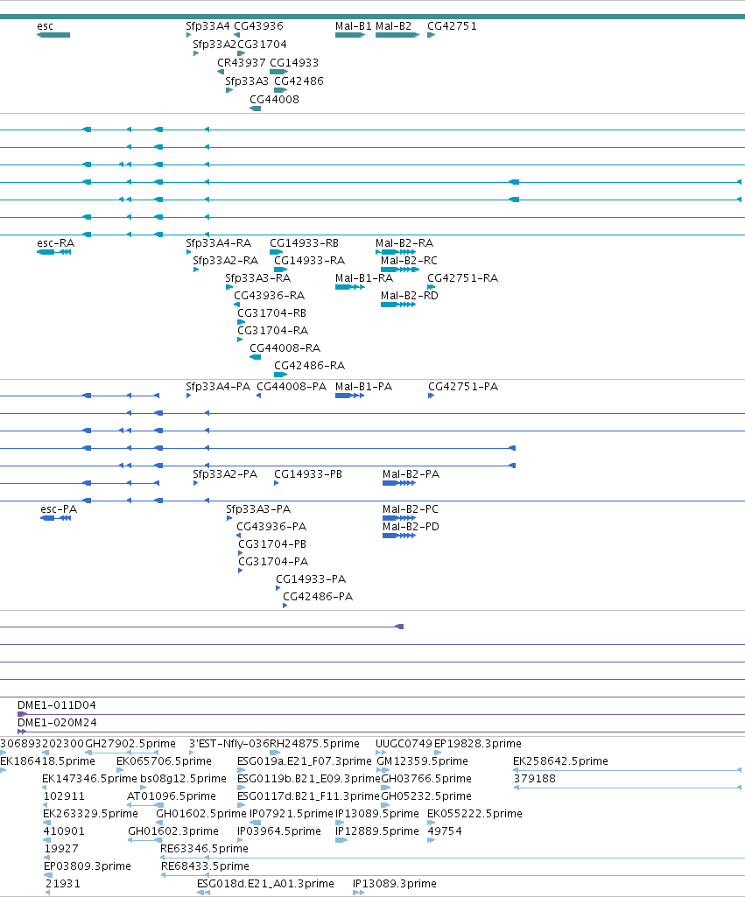Open the Mal-B2-RD transcript label

pyautogui.click(x=410, y=295)
